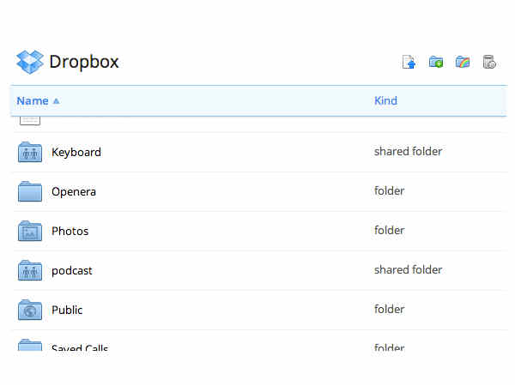Click the Keyboard shared folder icon
This screenshot has height=386, width=515.
pos(30,152)
